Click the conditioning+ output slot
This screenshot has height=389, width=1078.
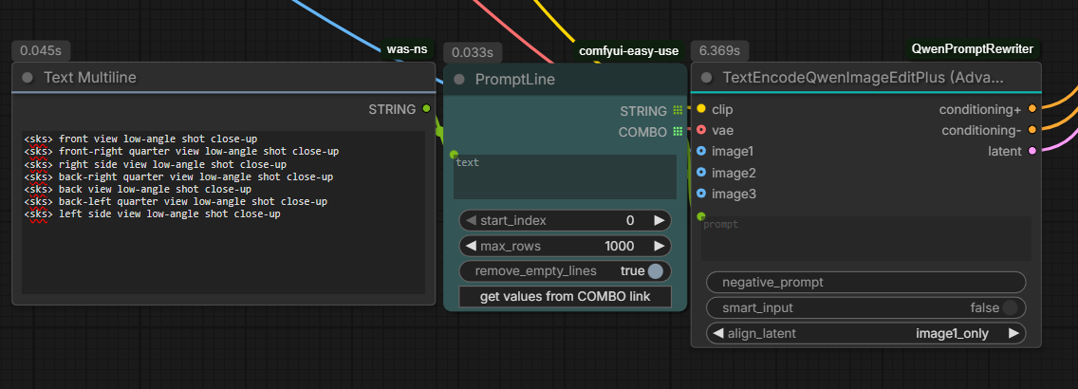(x=1032, y=108)
